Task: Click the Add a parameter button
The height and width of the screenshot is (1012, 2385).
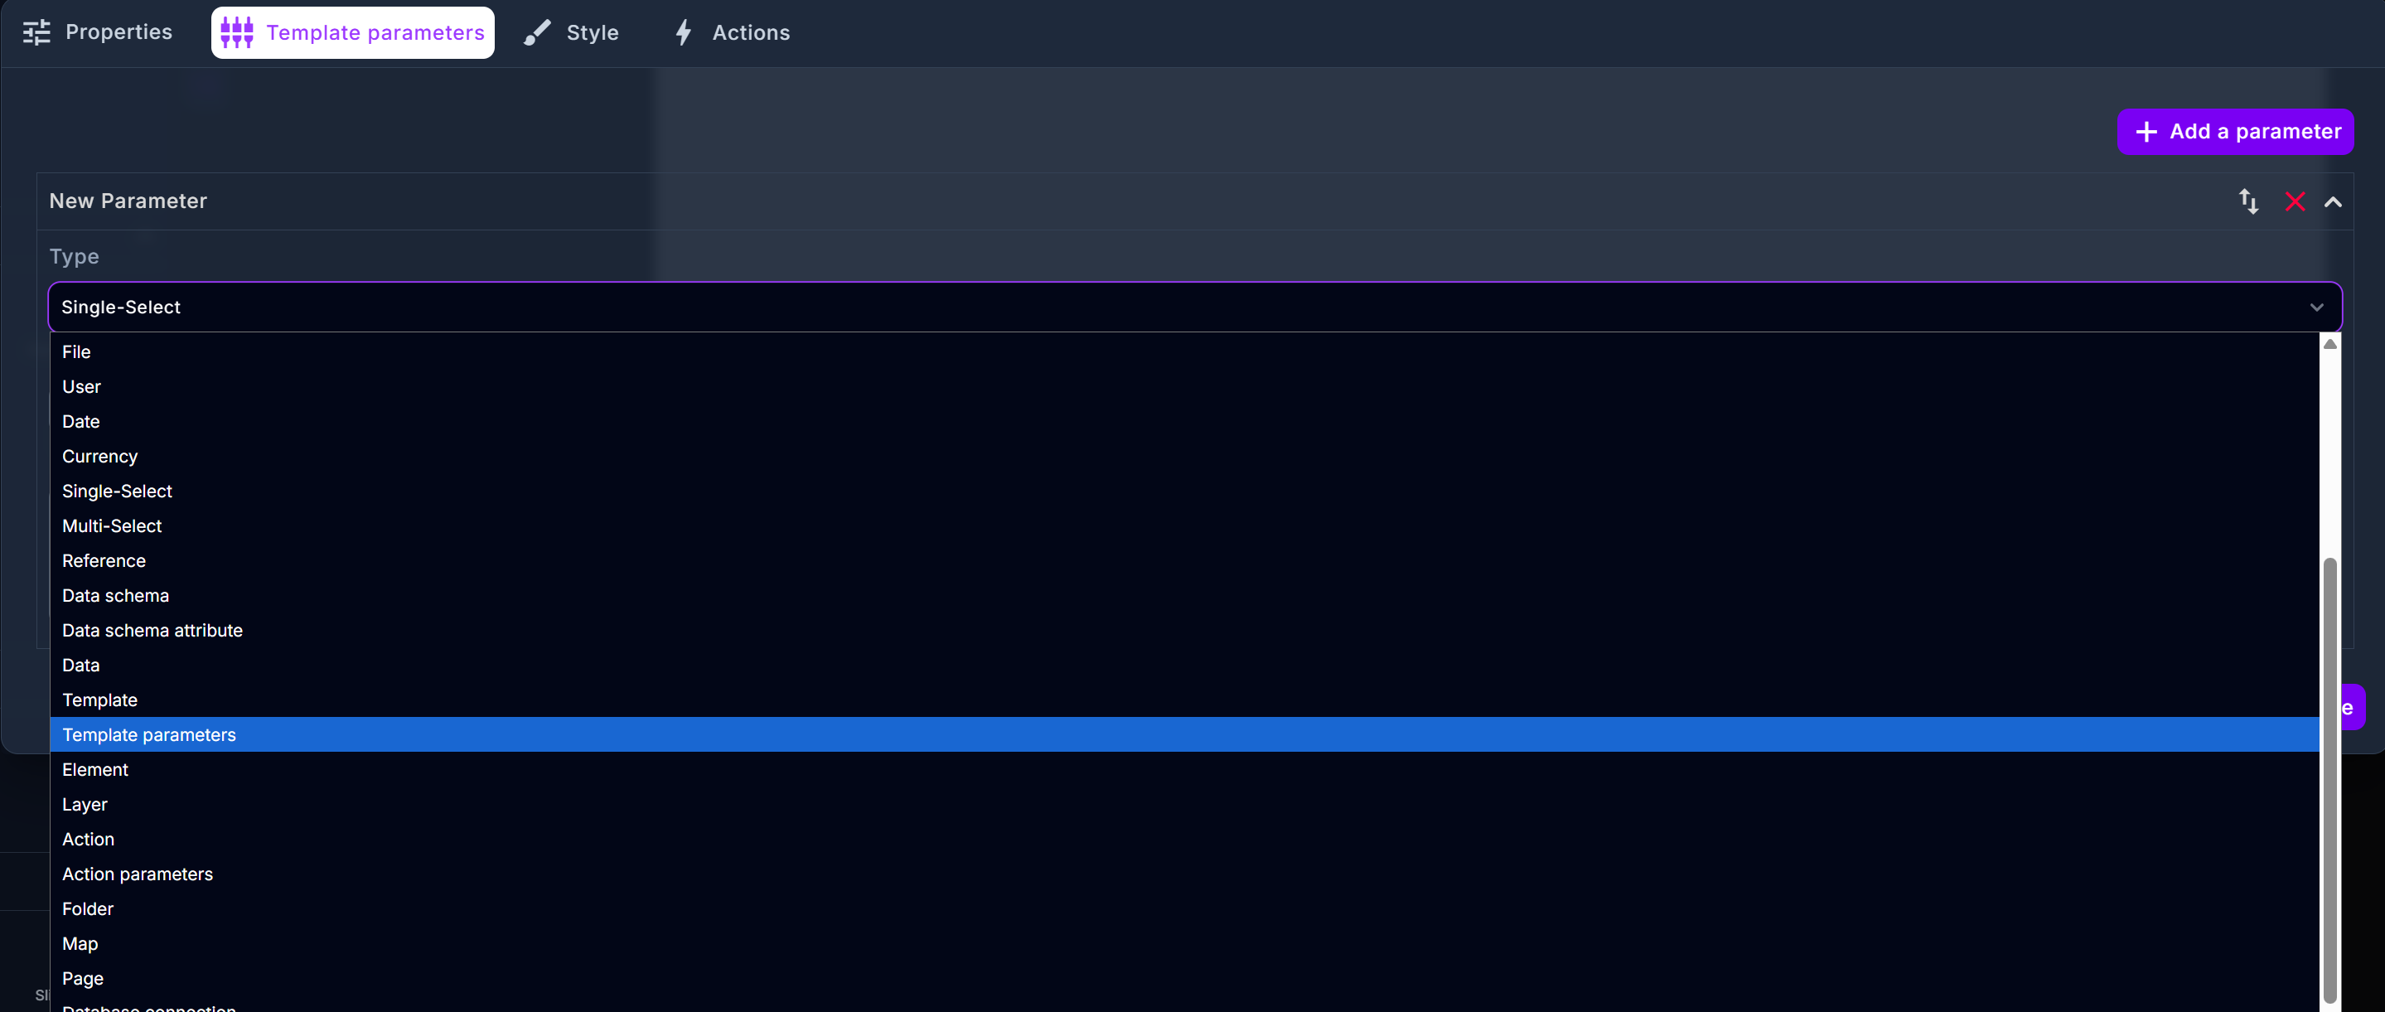Action: coord(2235,131)
